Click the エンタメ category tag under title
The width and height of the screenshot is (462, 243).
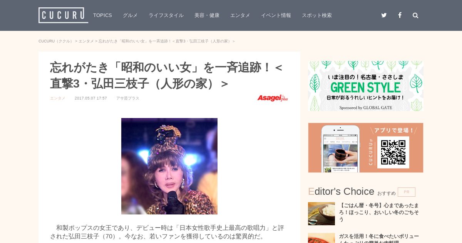[x=58, y=98]
